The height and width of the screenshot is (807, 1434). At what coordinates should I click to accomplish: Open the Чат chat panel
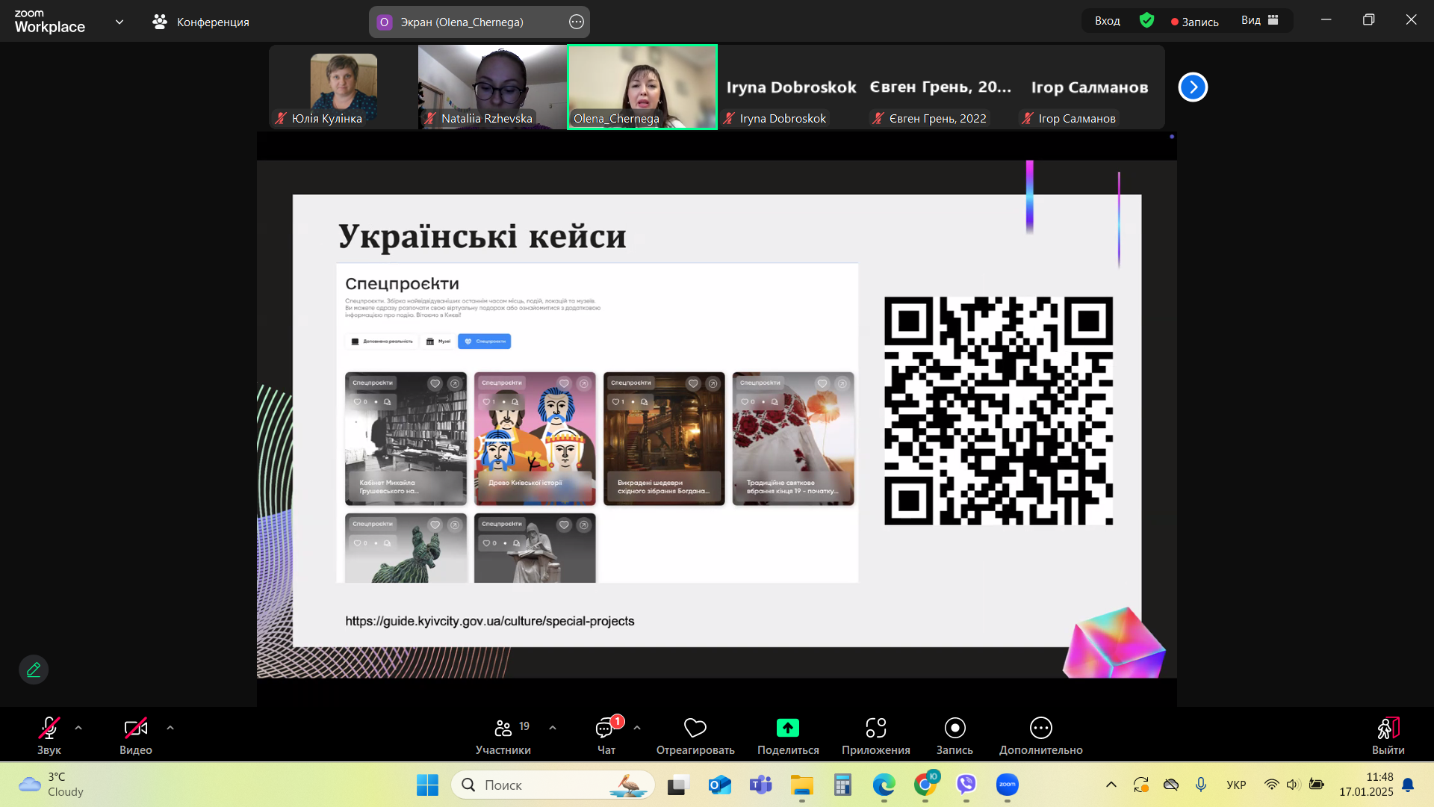point(606,735)
